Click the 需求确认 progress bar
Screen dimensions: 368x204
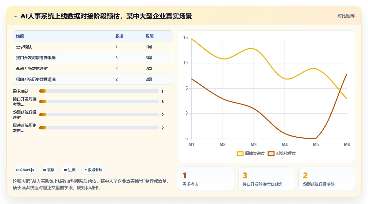99,91
